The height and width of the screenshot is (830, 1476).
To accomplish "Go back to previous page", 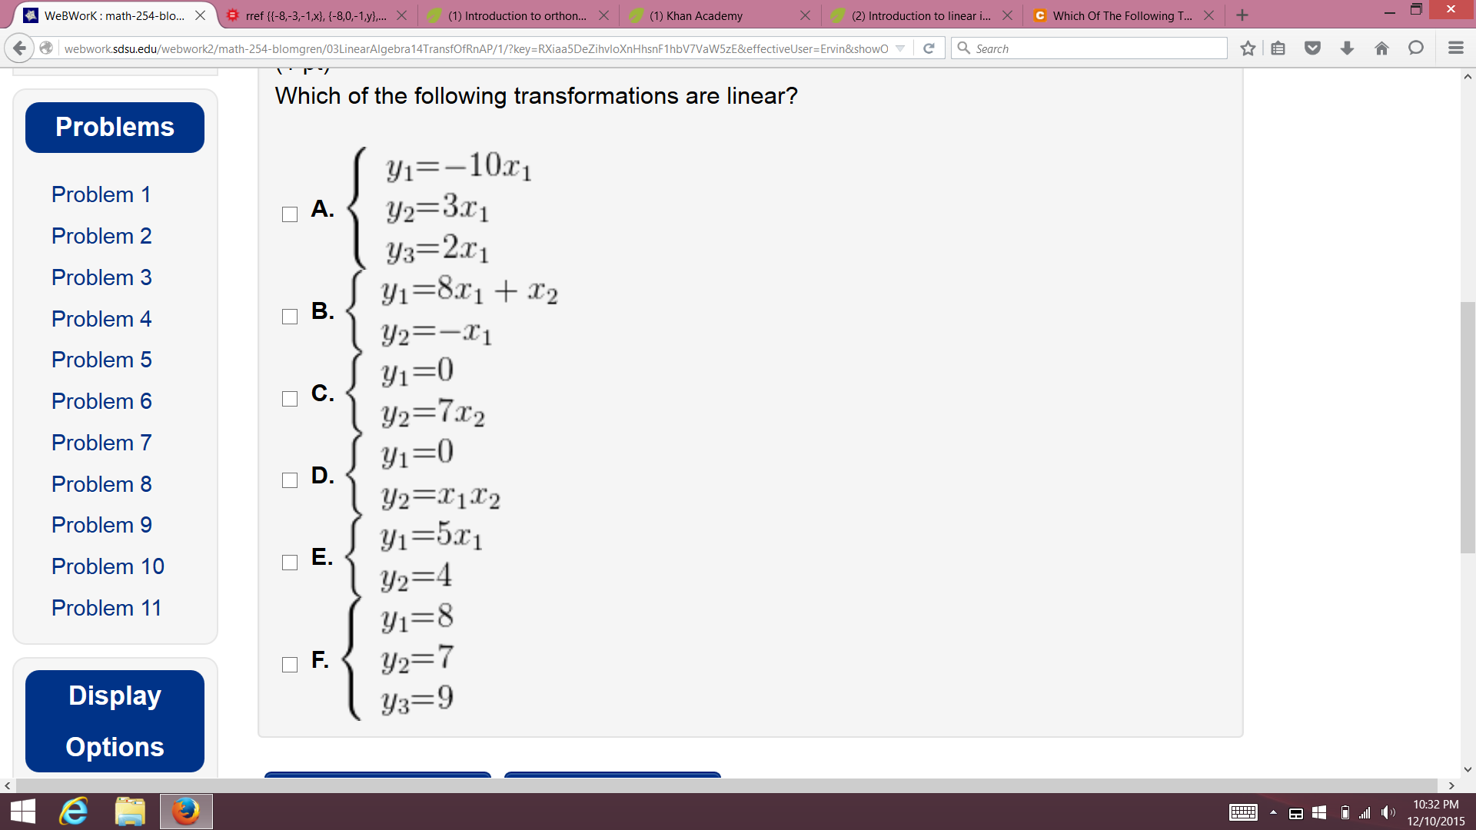I will [19, 48].
